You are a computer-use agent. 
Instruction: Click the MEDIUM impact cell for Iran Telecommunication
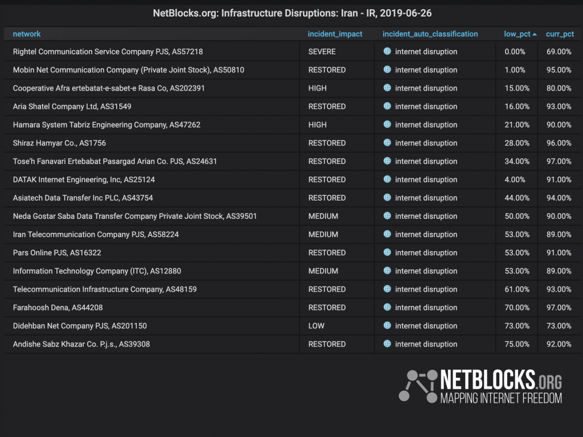[x=323, y=235]
